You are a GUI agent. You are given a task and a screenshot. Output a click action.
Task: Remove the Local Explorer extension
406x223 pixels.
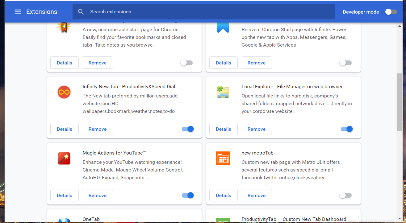tap(257, 129)
